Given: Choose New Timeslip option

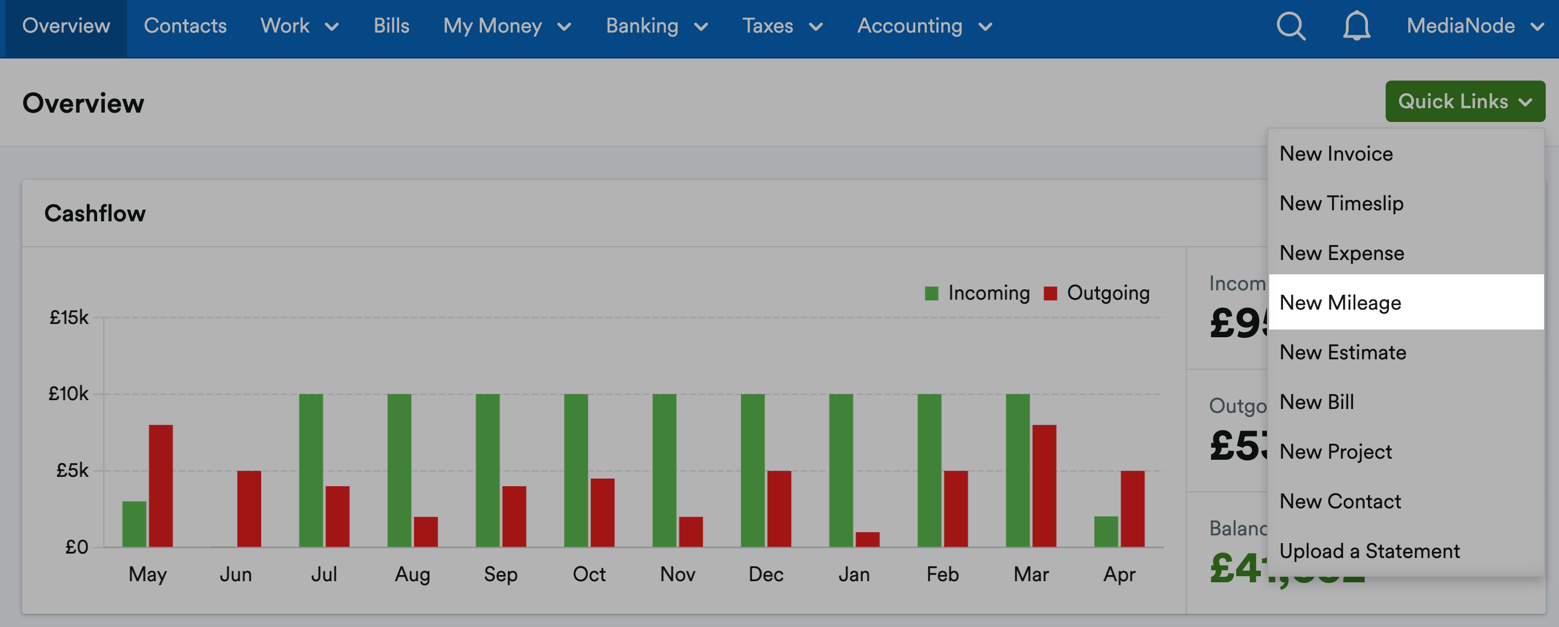Looking at the screenshot, I should [1341, 203].
